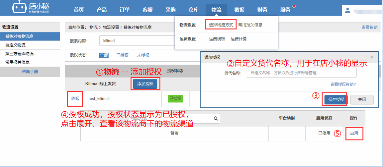Click the 启用状态 column header

click(324, 118)
